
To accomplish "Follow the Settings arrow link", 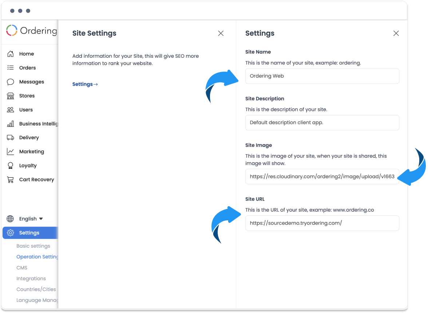I will [x=85, y=84].
